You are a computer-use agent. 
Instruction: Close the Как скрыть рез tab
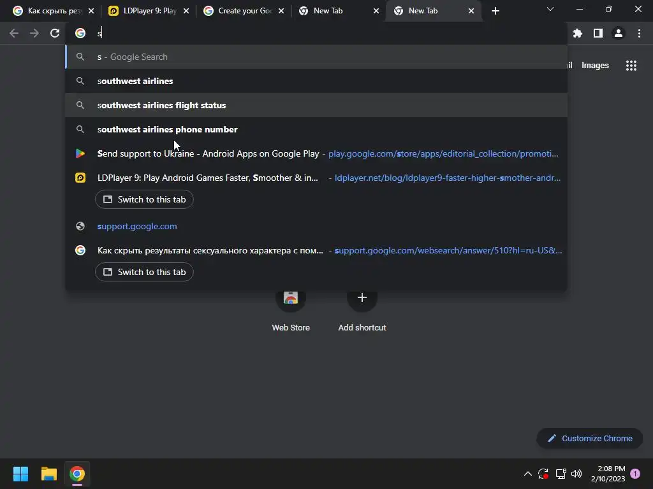coord(91,11)
